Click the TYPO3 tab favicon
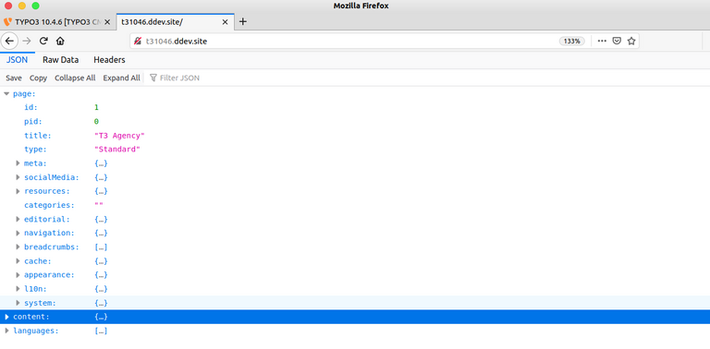 tap(7, 22)
